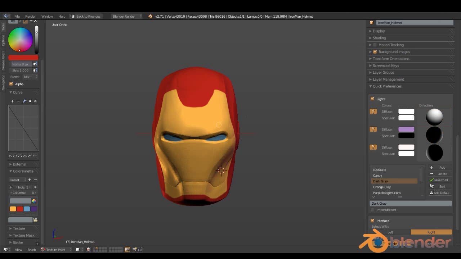Screen dimensions: 461x259
Task: Select the linear curve preset at row end
Action: point(35,156)
